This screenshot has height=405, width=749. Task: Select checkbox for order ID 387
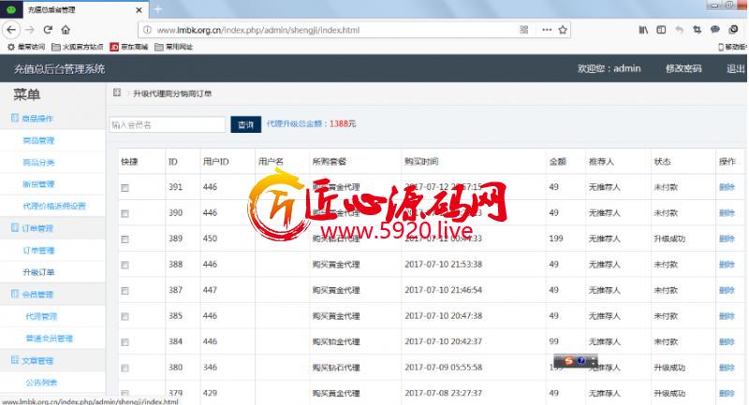tap(125, 291)
